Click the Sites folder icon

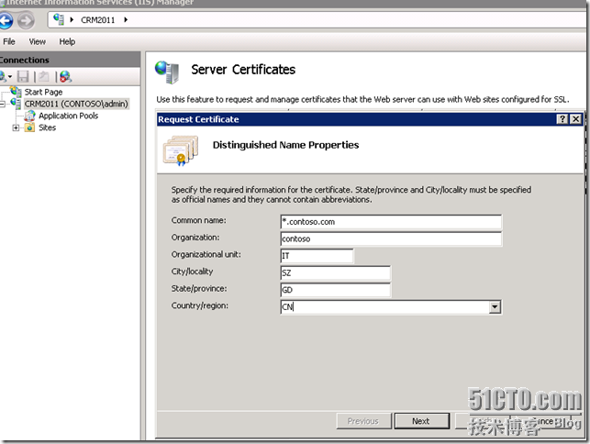click(x=29, y=128)
